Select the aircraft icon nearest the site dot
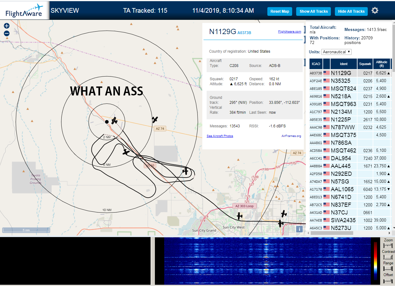 [114, 120]
